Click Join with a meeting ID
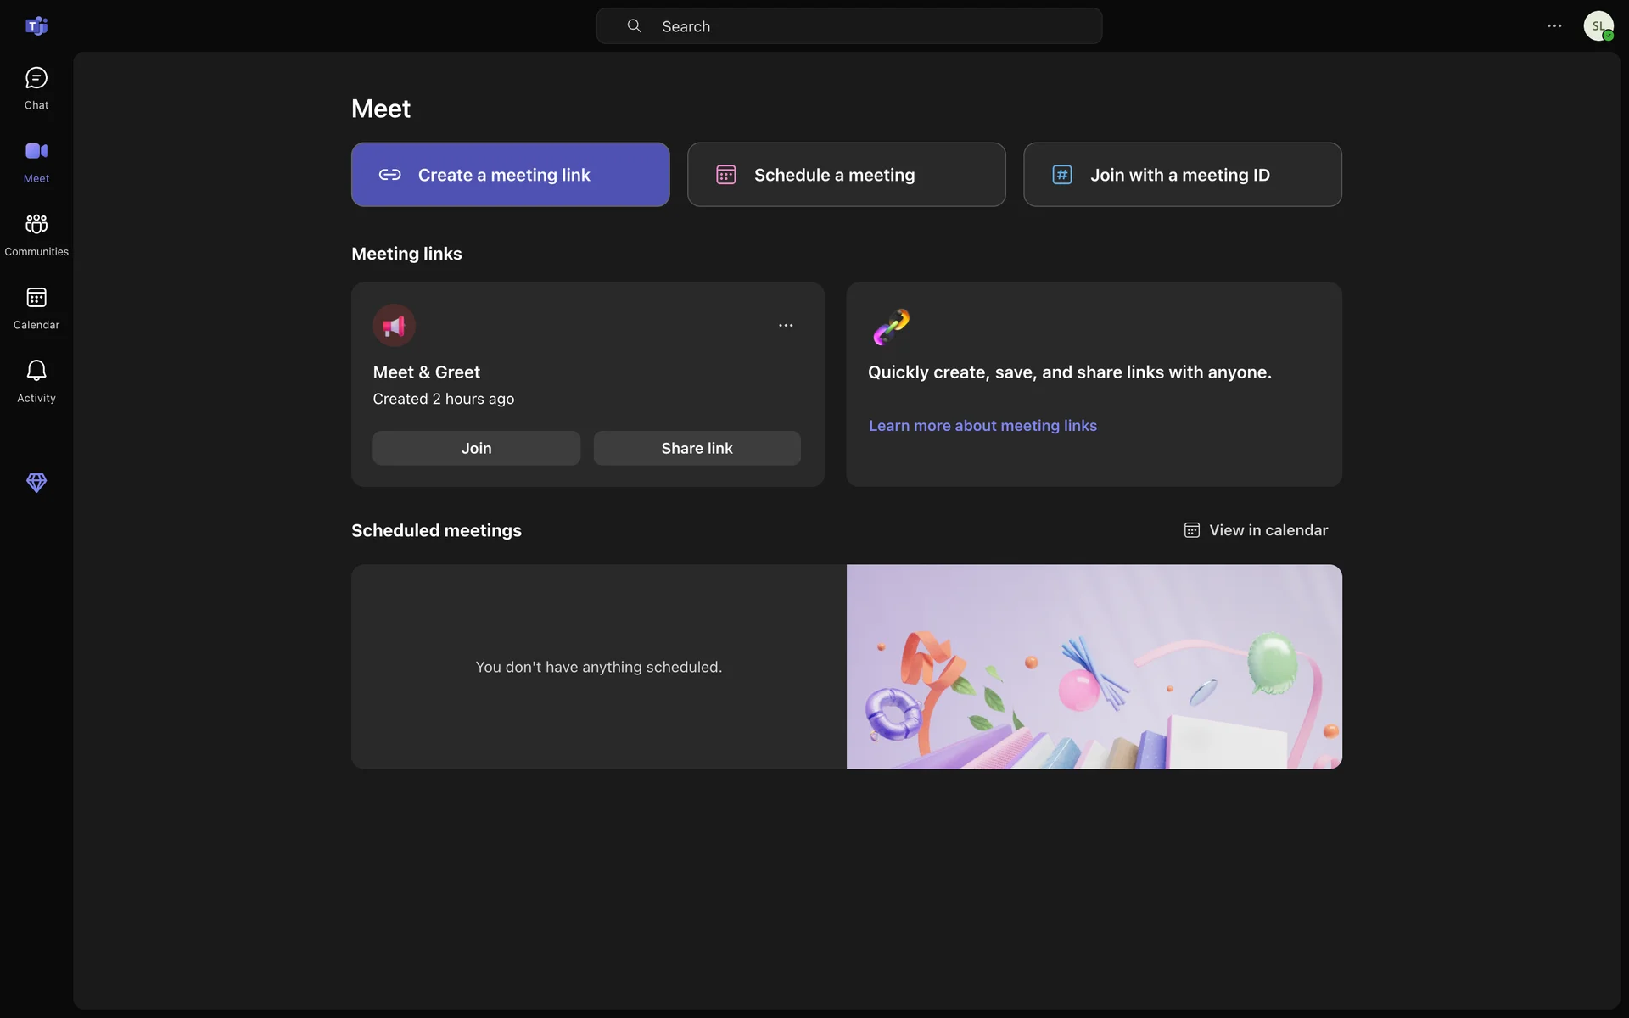The image size is (1629, 1018). point(1182,175)
